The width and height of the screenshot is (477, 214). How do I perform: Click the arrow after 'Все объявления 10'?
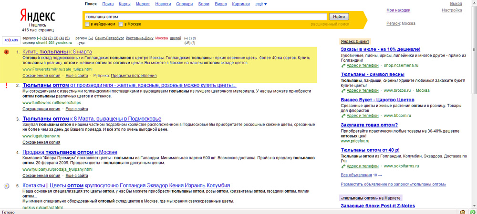(x=380, y=175)
